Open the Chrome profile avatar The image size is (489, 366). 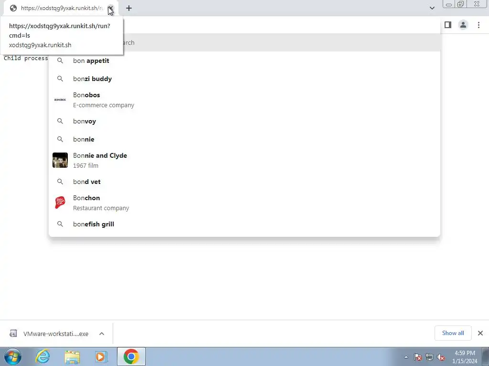(x=463, y=25)
